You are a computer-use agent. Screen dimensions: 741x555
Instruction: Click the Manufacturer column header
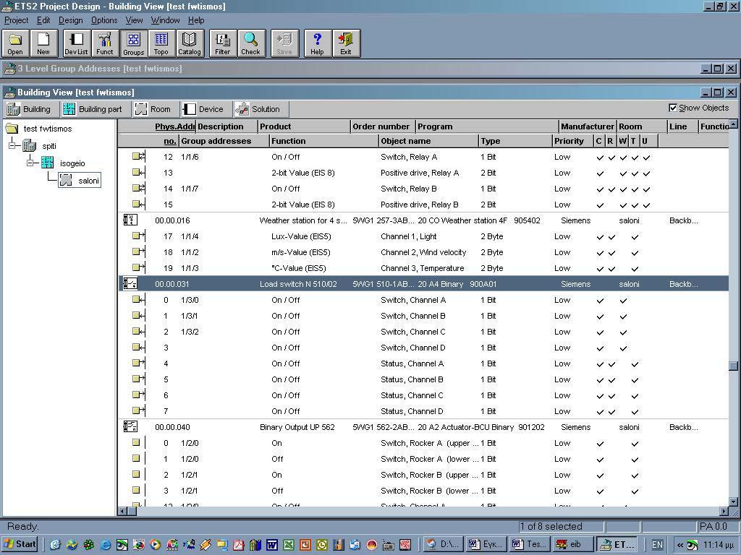click(587, 126)
